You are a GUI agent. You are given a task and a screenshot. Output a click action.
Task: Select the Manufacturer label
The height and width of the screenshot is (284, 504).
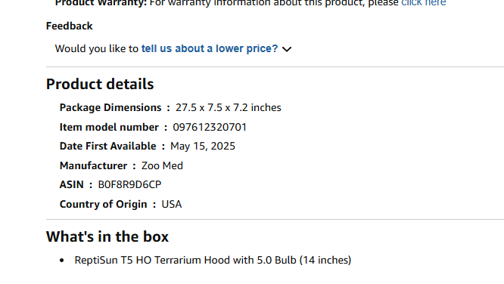93,165
